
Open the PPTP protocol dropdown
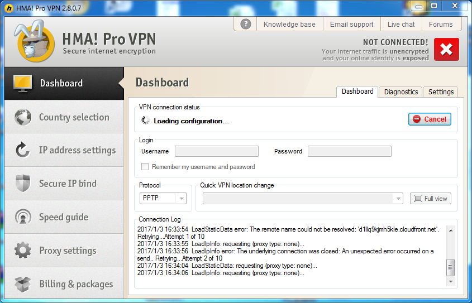tap(163, 199)
